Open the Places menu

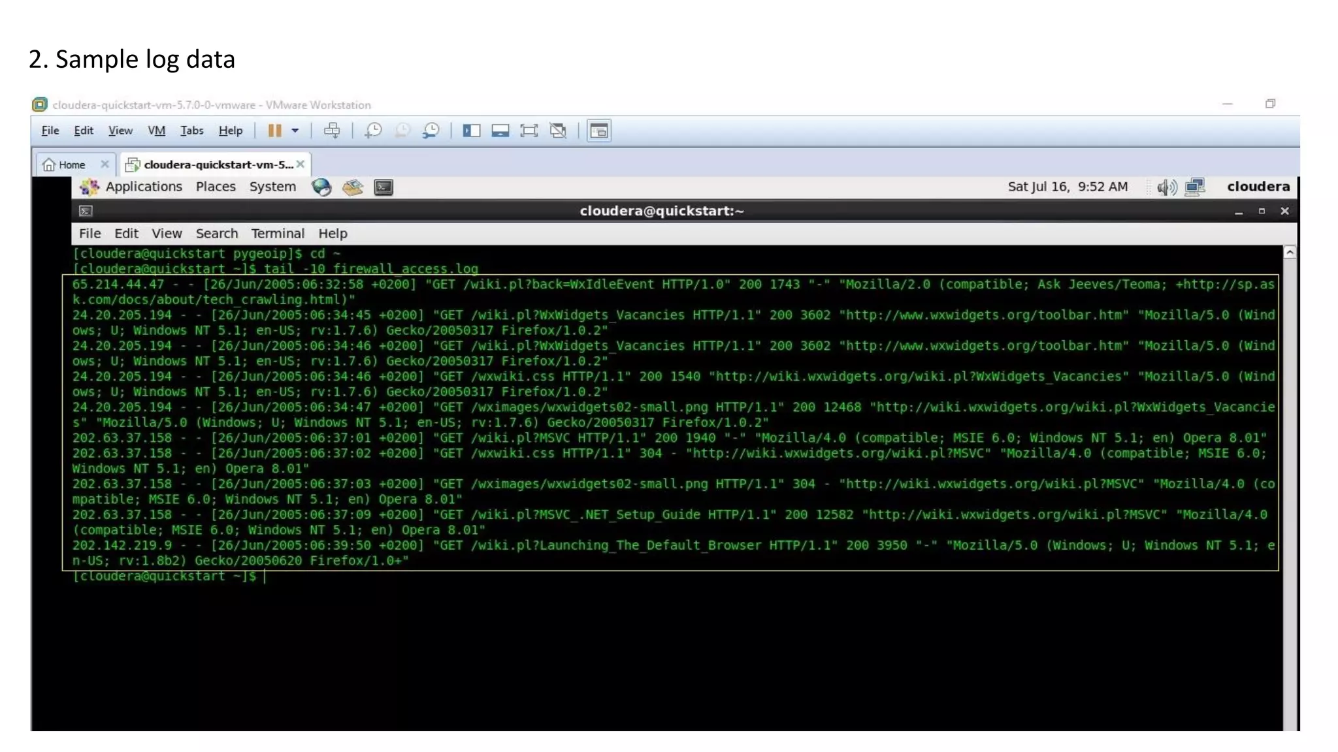216,187
